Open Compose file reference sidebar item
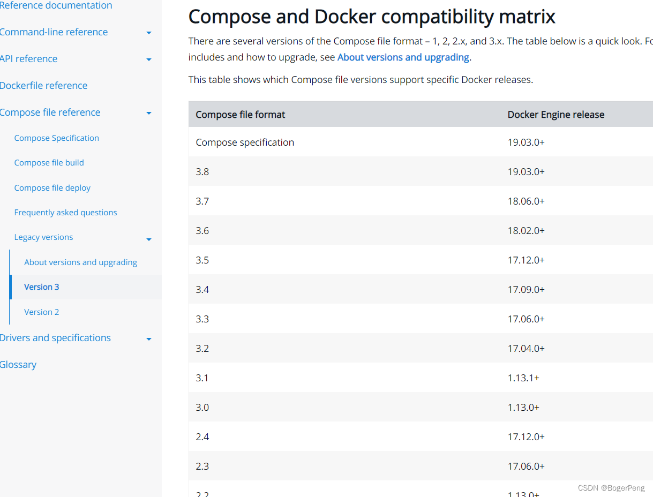 click(x=50, y=112)
